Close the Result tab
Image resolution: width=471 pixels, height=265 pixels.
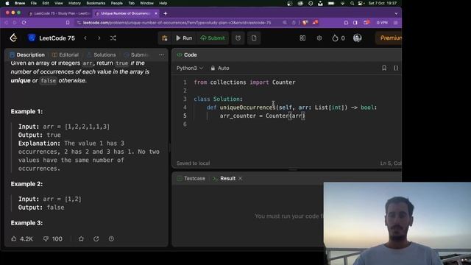(241, 178)
